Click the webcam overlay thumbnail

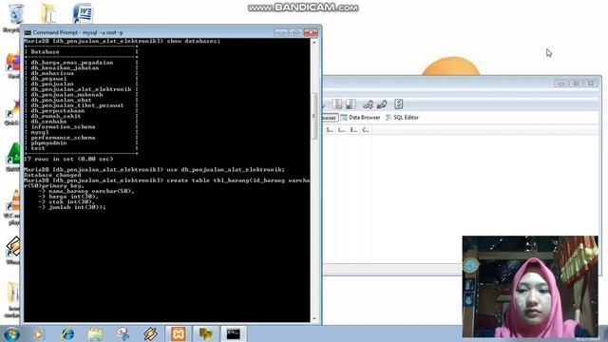tap(530, 287)
